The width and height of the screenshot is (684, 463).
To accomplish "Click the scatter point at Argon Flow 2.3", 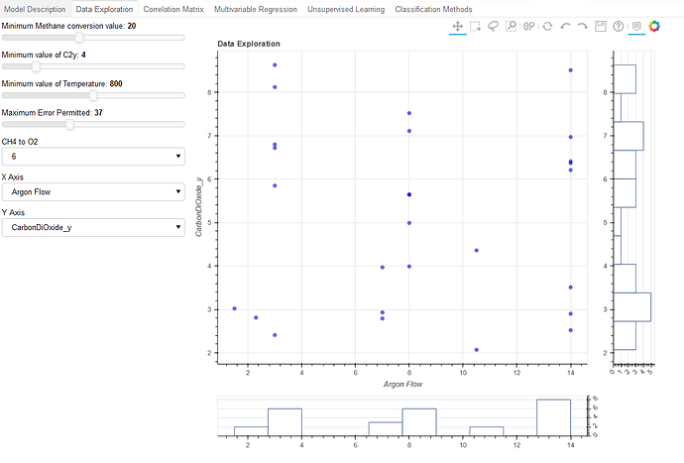I will pos(256,317).
